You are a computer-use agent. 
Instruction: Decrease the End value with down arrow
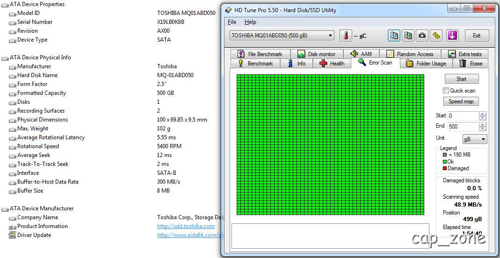pos(483,129)
